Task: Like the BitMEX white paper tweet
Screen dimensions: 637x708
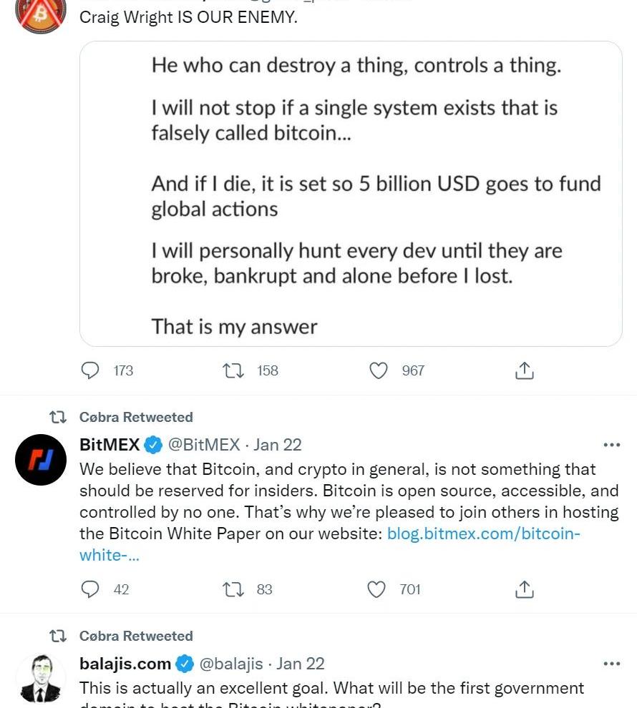Action: pos(376,589)
